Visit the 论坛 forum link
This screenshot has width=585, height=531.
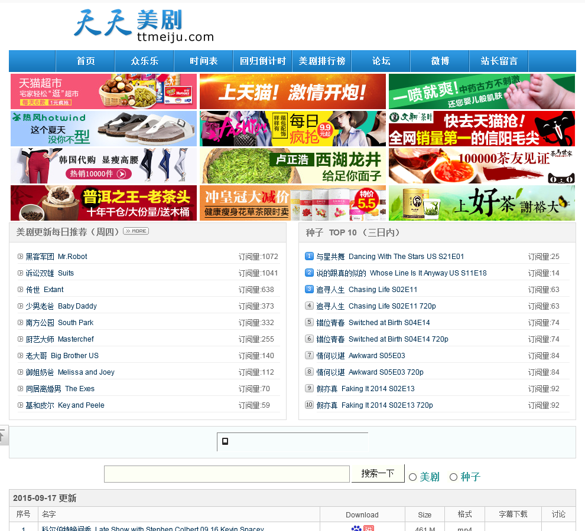(381, 61)
